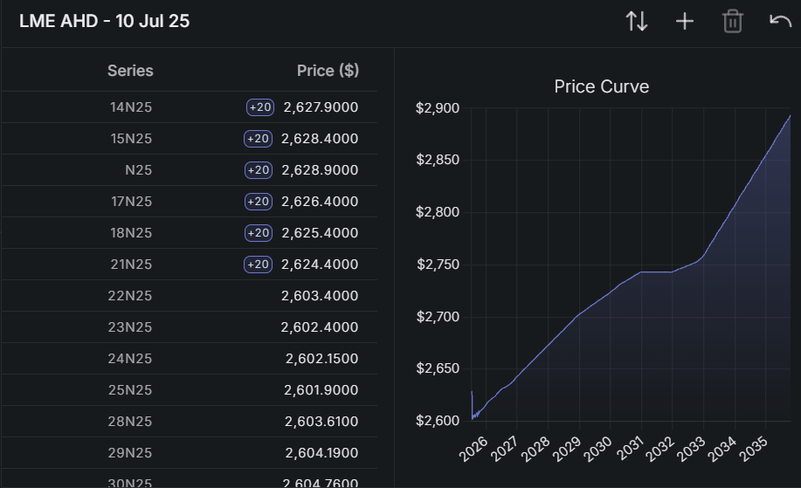Select the 24N25 series row
Screen dimensions: 801x488
tap(190, 358)
